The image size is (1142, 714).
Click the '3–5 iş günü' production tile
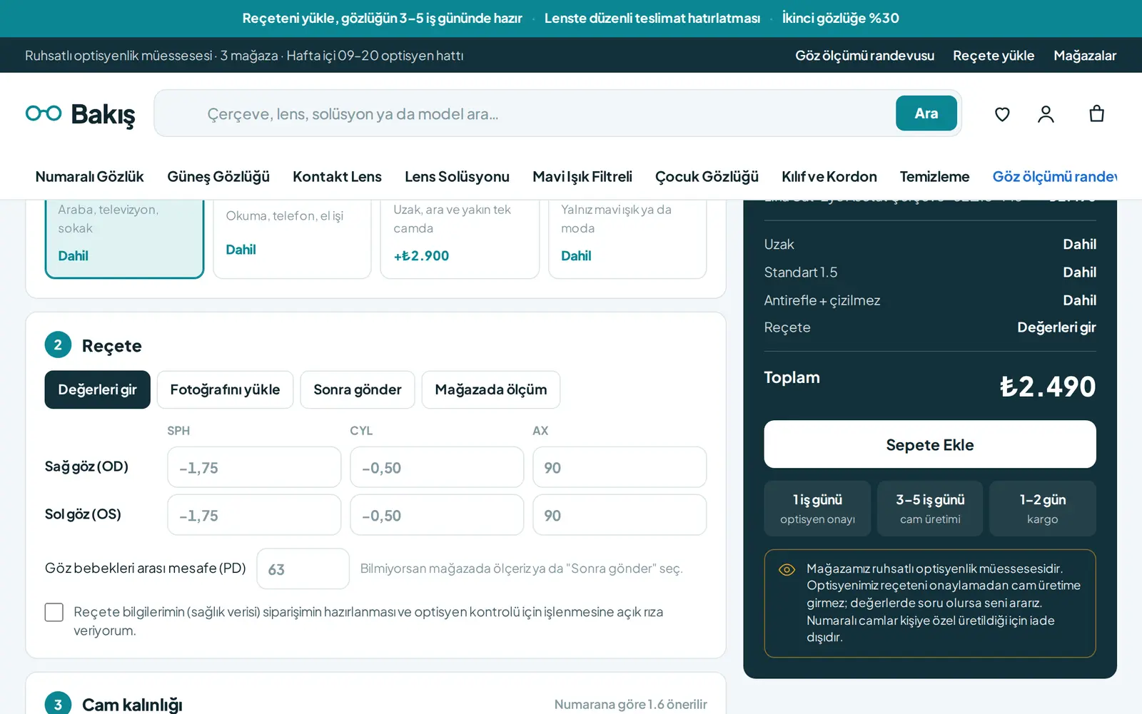930,508
